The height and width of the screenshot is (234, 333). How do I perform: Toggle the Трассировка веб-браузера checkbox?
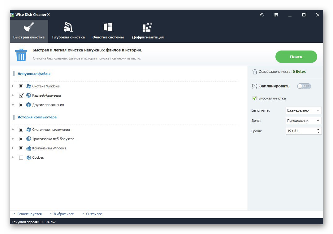21,139
